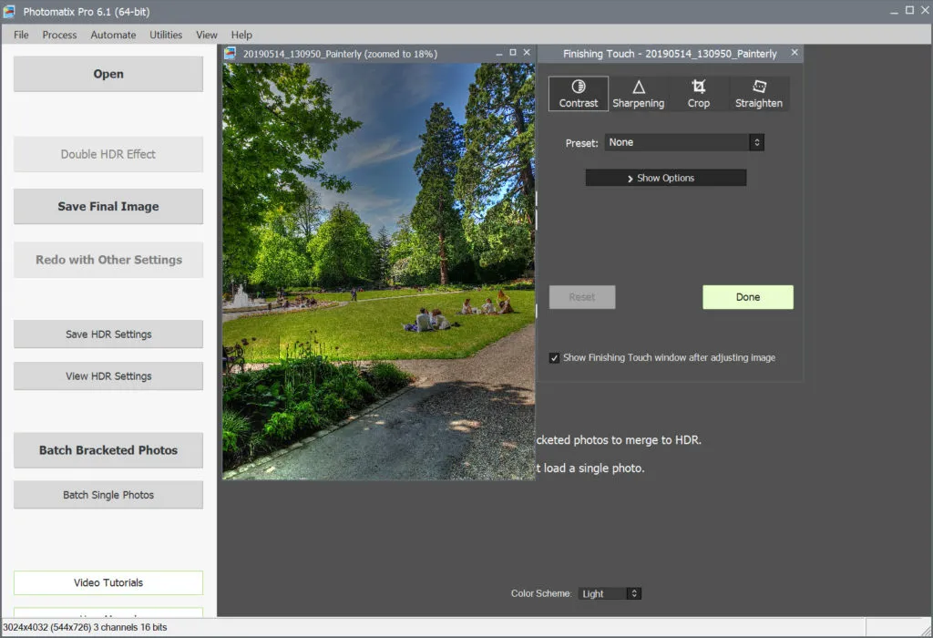Select the Contrast tool icon

[x=579, y=87]
